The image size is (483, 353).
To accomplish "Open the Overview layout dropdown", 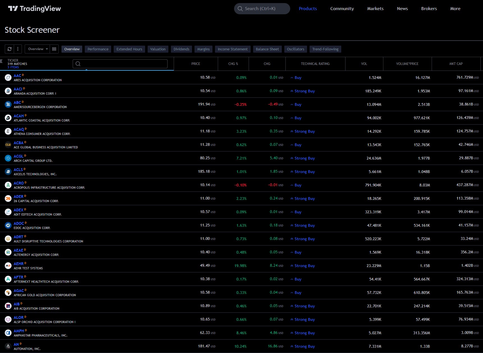I will pos(37,49).
